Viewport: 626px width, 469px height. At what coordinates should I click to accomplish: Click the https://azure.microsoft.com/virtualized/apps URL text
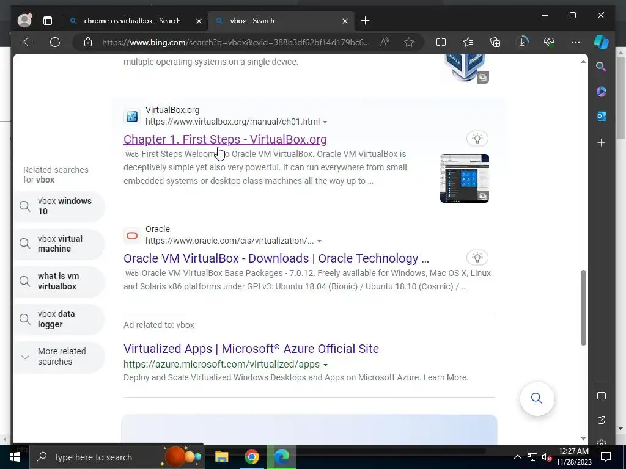click(x=221, y=364)
